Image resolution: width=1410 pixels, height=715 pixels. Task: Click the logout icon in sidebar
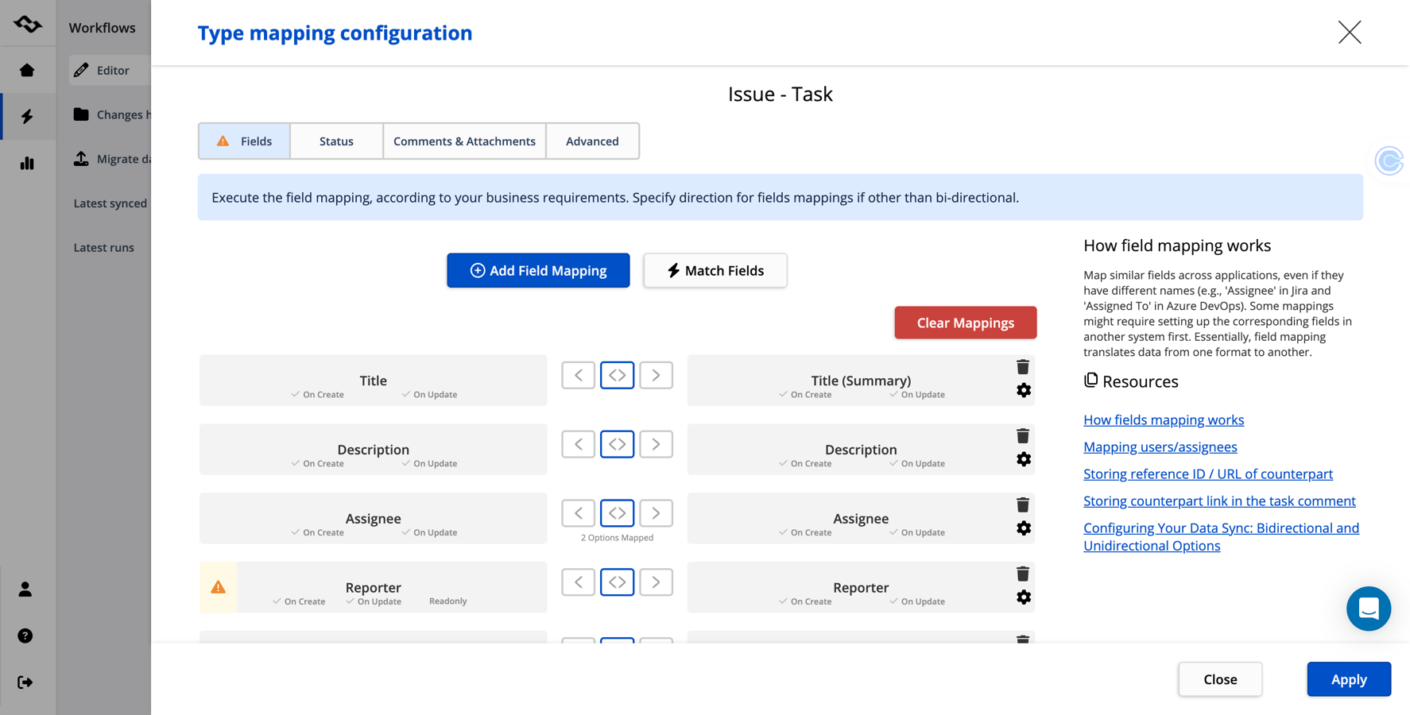coord(25,682)
